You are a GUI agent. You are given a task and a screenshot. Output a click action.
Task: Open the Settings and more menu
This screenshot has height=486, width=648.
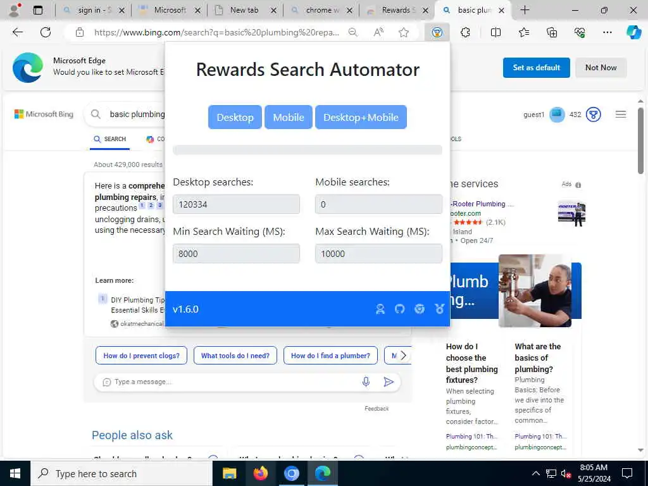(607, 32)
